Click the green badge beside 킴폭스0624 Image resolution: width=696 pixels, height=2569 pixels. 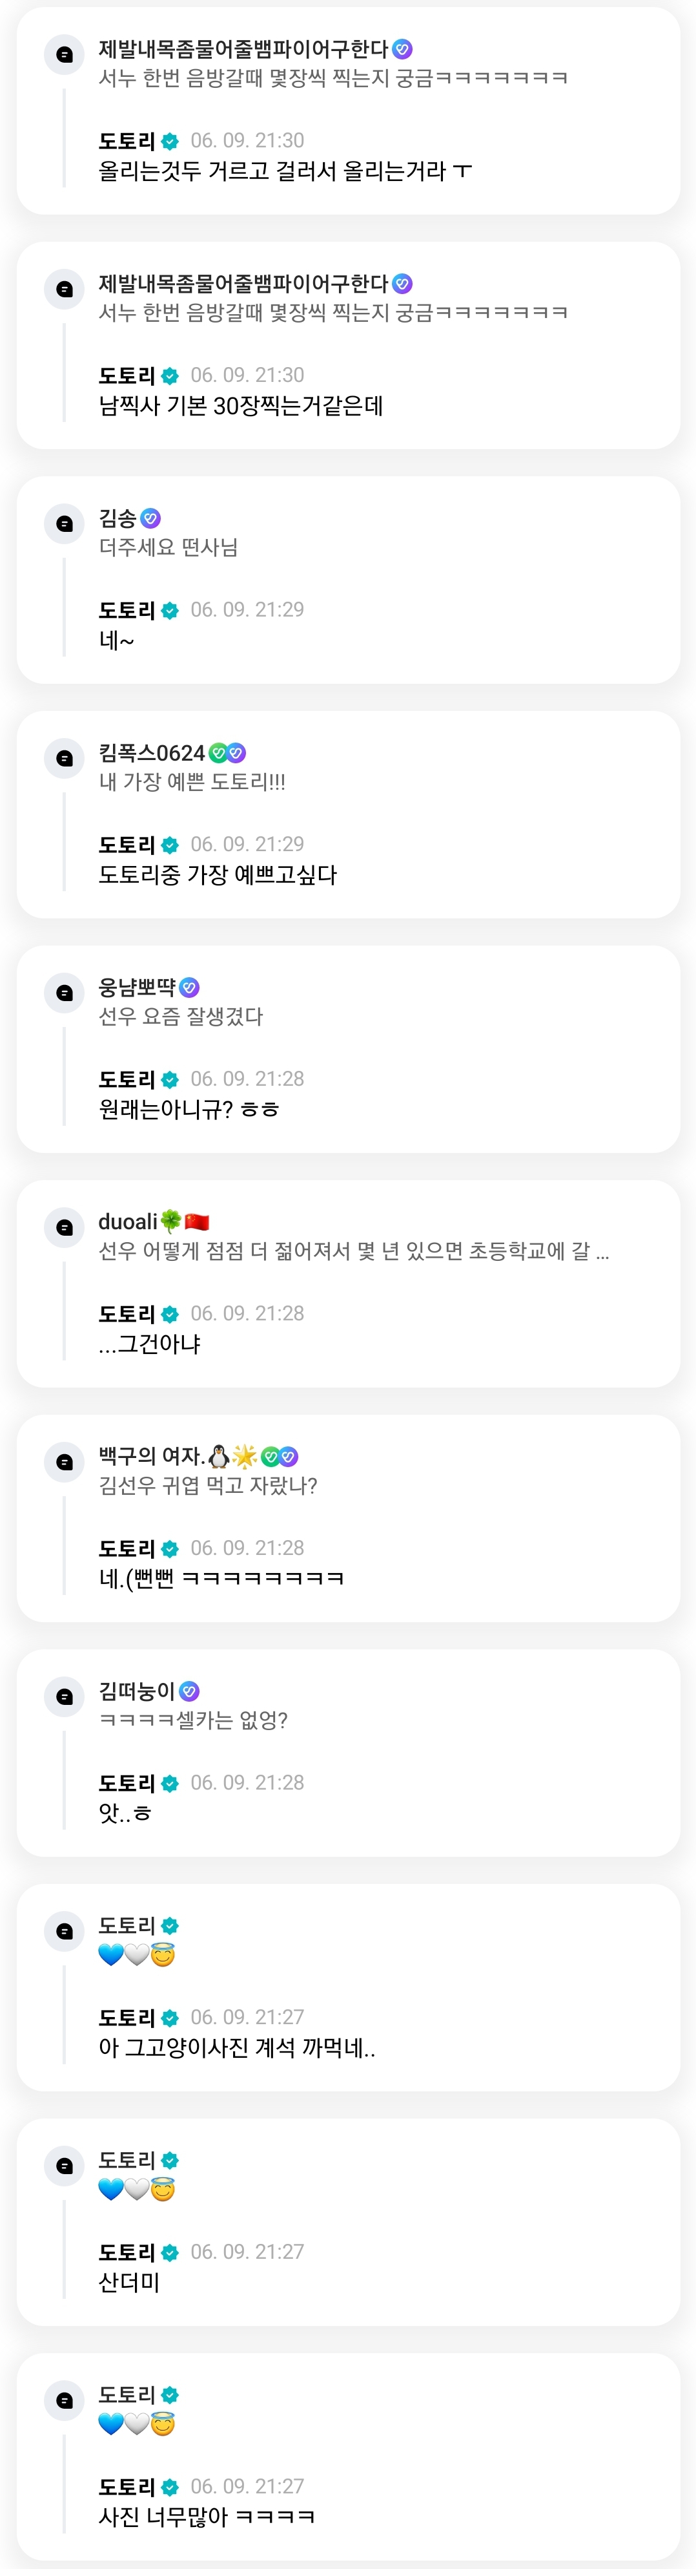point(218,753)
